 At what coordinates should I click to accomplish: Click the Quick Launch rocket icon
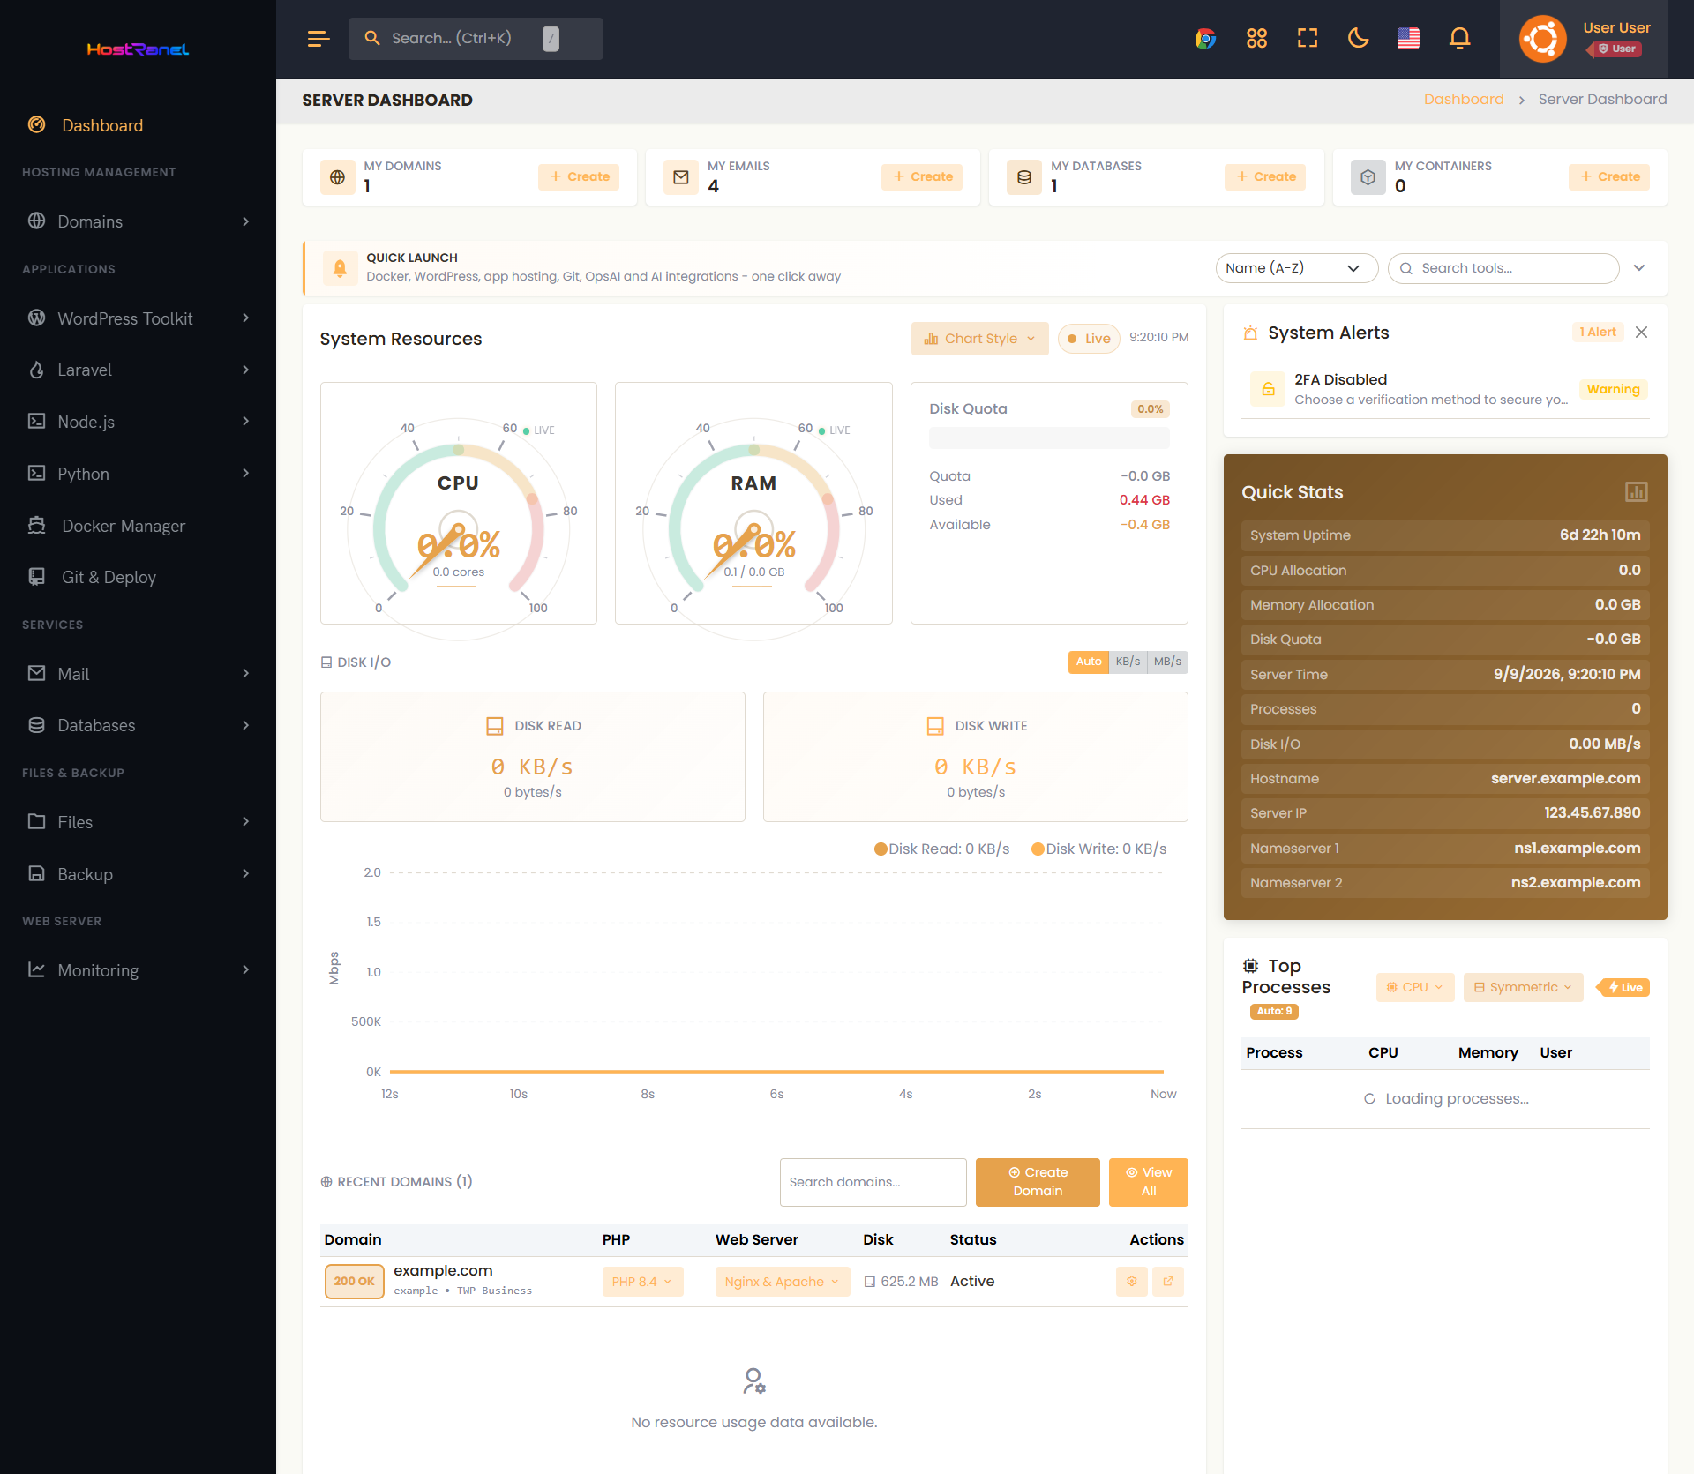pyautogui.click(x=340, y=268)
